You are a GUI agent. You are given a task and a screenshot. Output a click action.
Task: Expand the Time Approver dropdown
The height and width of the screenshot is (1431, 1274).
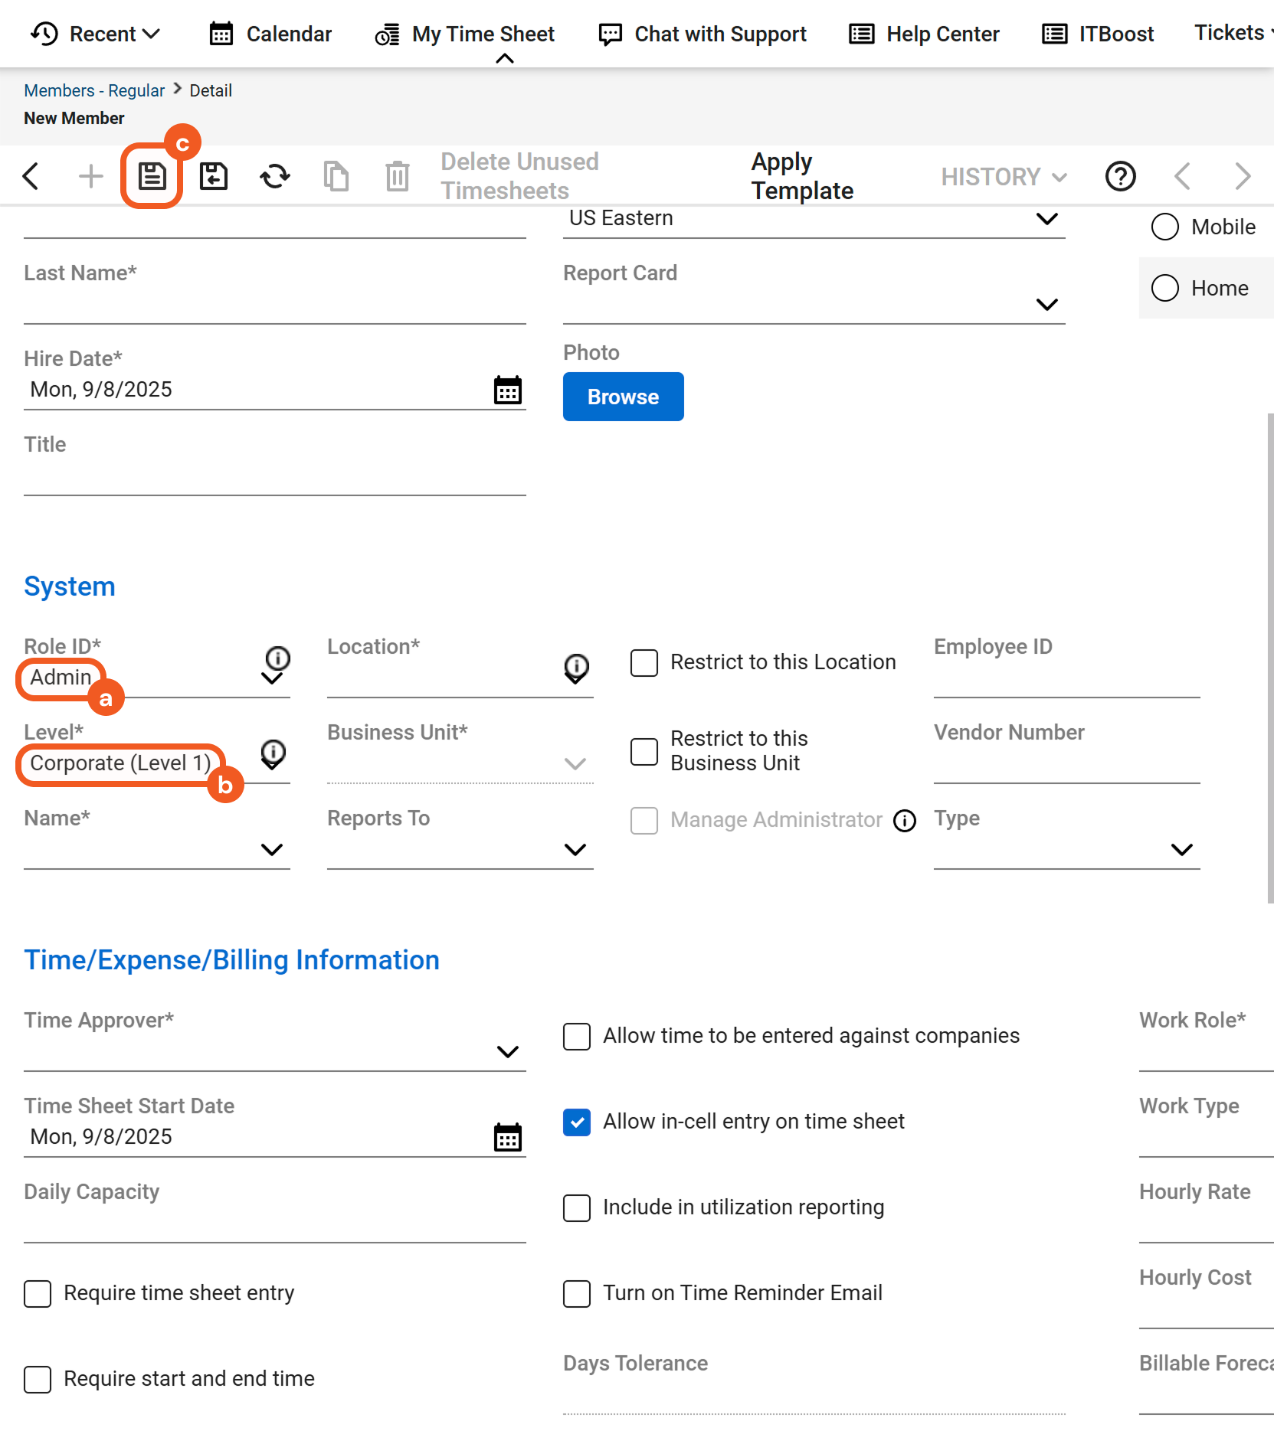click(x=507, y=1052)
